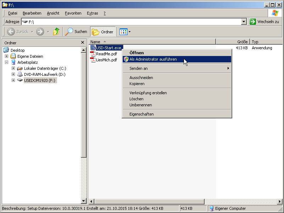Click the folder tree vertical scrollbar down arrow

coord(84,201)
